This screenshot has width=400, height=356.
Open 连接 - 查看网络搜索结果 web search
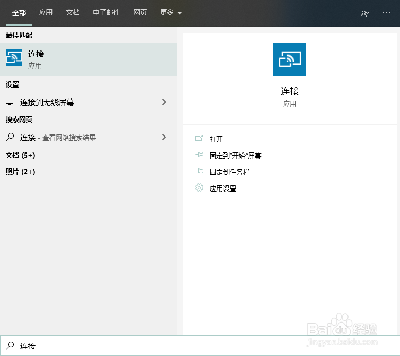click(x=88, y=138)
